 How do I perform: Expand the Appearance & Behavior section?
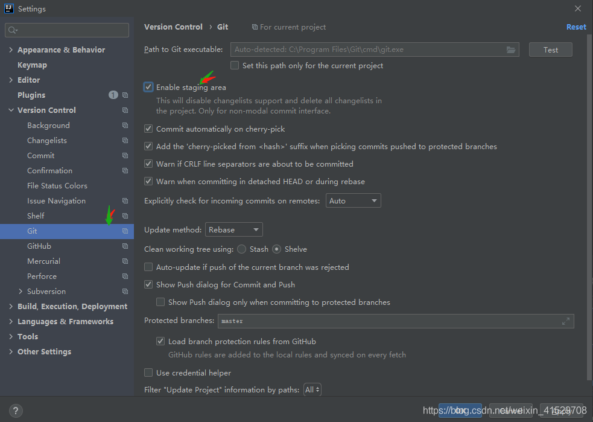(x=11, y=50)
